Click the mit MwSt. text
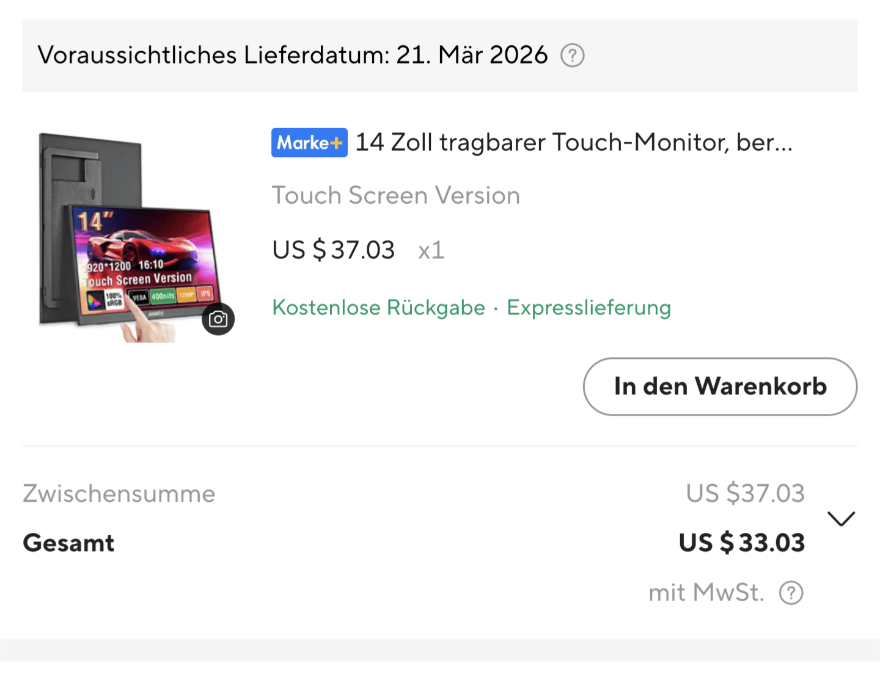 (706, 593)
